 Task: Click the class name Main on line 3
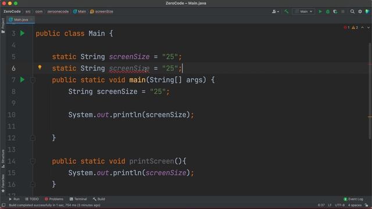(x=96, y=34)
